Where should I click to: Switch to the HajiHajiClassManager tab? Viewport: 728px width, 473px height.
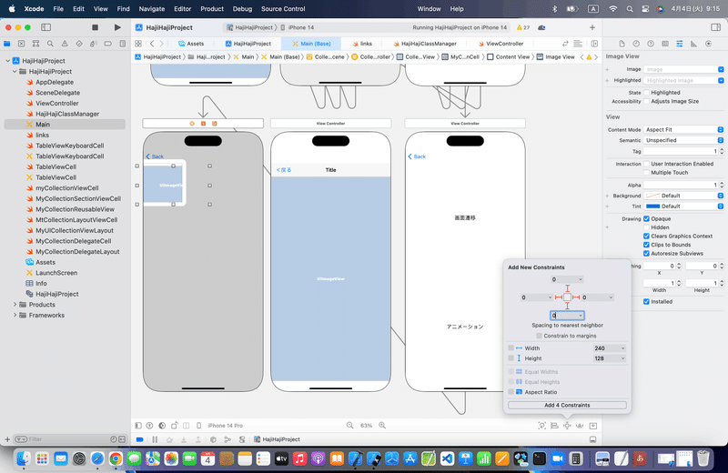click(425, 44)
